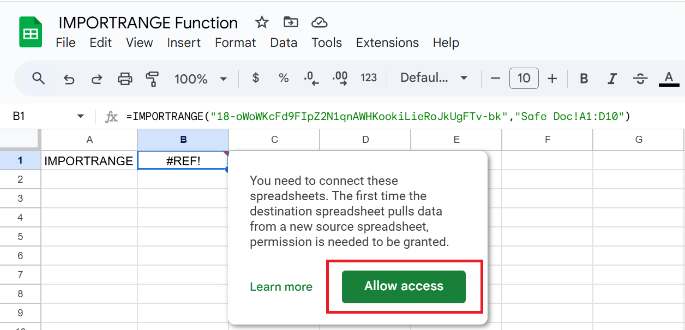Toggle strikethrough formatting
This screenshot has height=330, width=685.
point(640,78)
